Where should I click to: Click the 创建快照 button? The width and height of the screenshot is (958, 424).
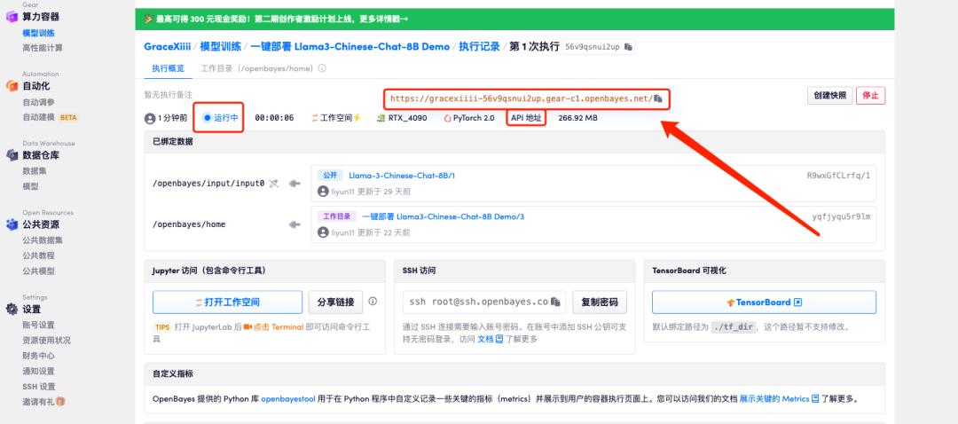829,96
